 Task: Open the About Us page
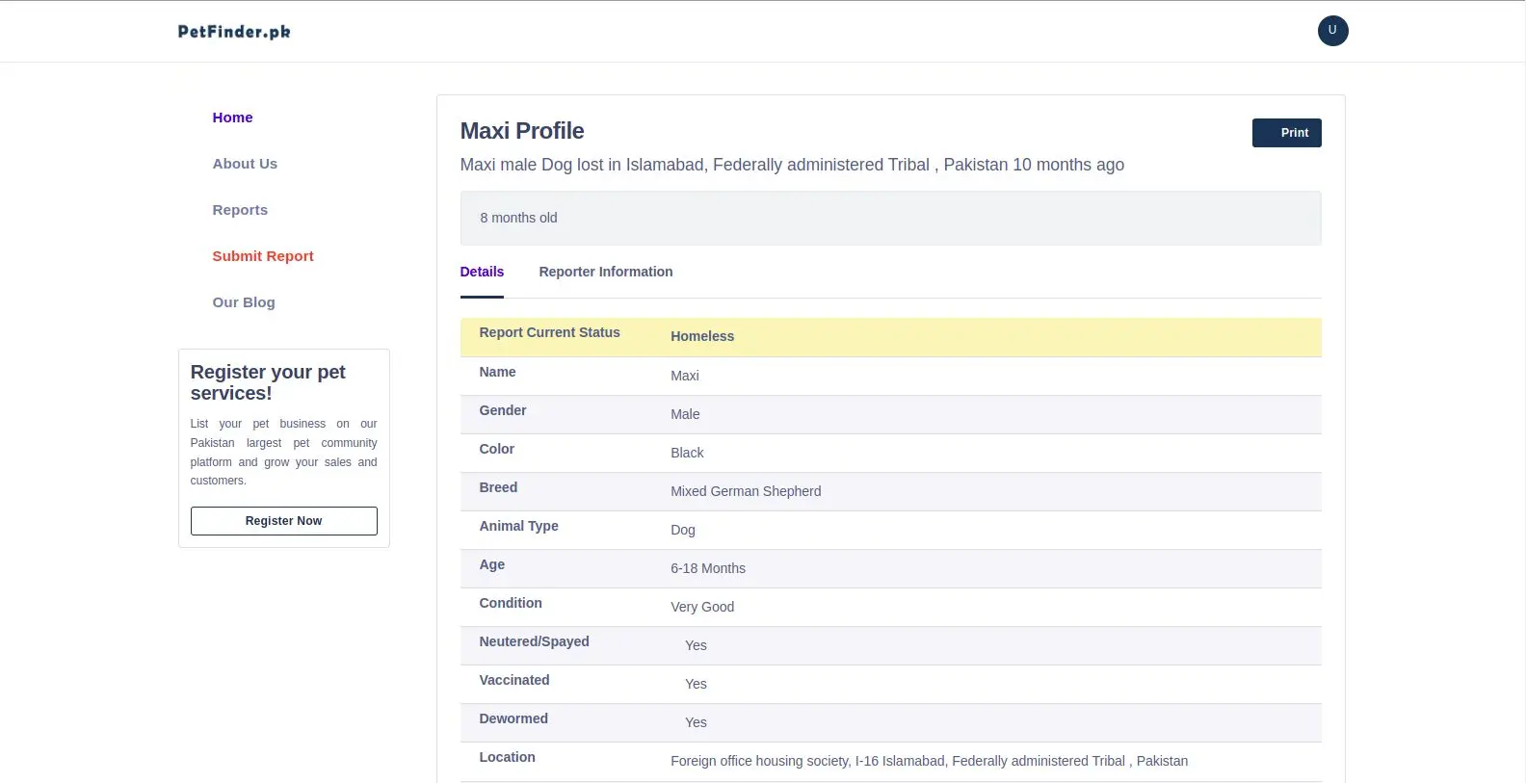(245, 164)
